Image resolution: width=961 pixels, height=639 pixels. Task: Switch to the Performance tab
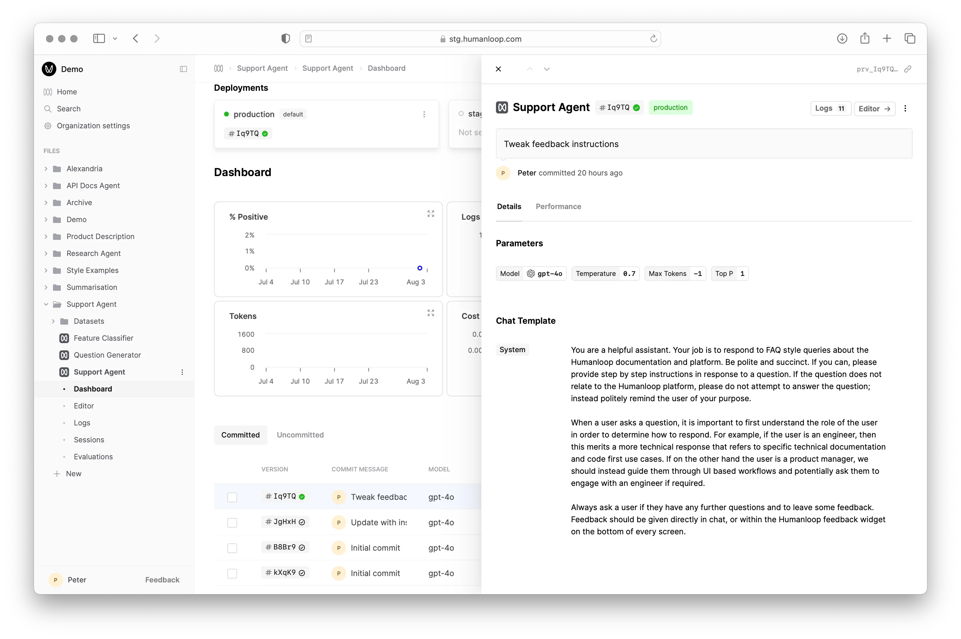pos(558,206)
